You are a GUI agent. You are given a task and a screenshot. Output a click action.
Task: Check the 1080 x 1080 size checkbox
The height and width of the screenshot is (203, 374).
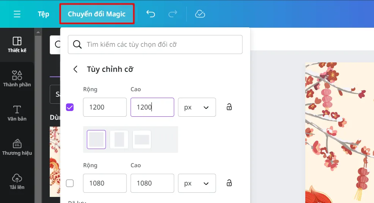[70, 183]
